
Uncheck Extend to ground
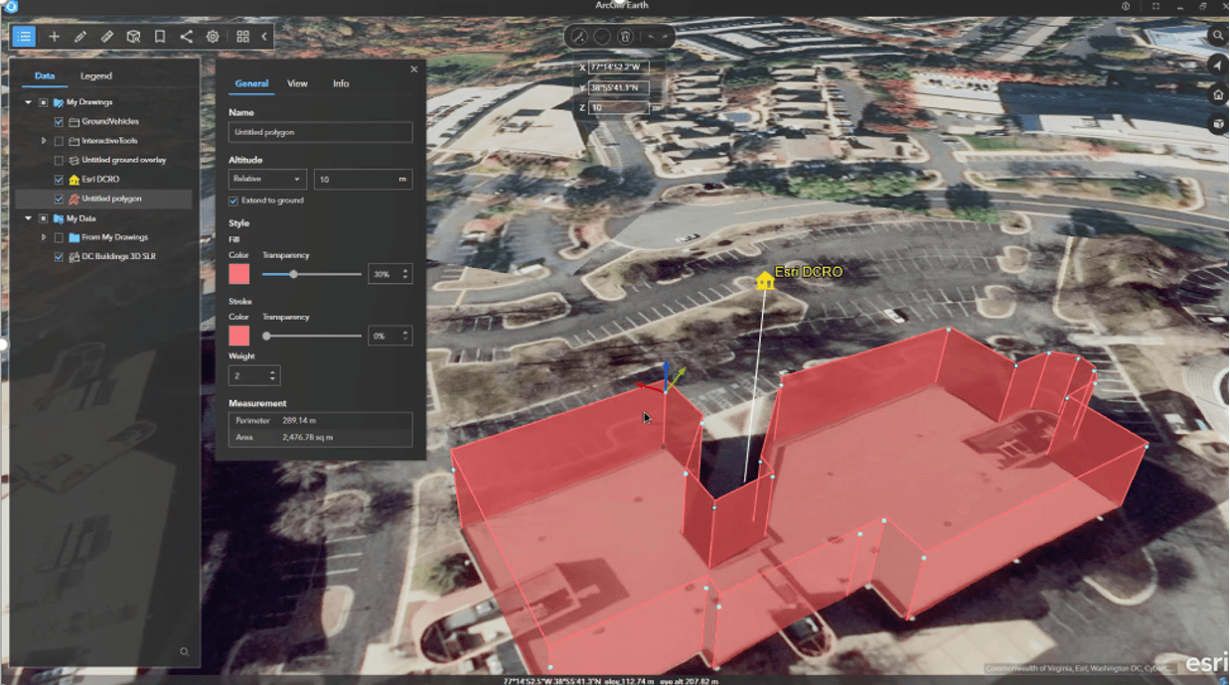pyautogui.click(x=233, y=201)
